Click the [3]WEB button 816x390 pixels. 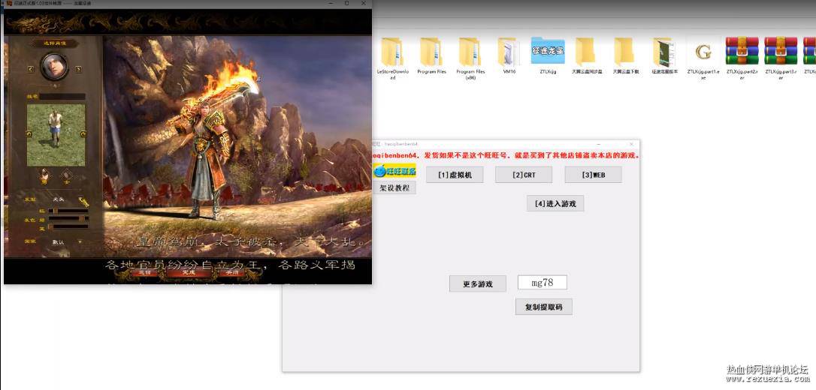point(594,175)
